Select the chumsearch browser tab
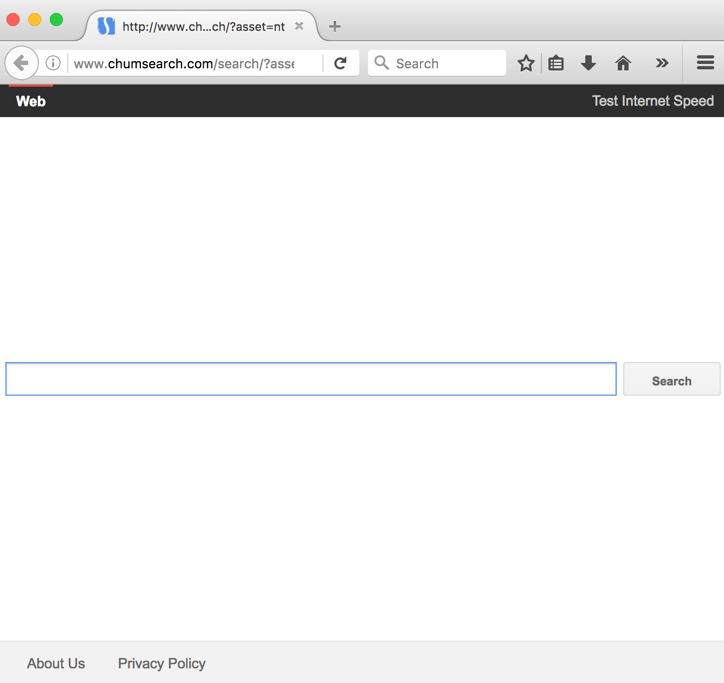 point(201,27)
